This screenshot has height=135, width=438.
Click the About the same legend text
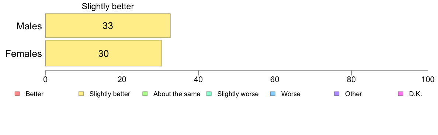point(177,94)
